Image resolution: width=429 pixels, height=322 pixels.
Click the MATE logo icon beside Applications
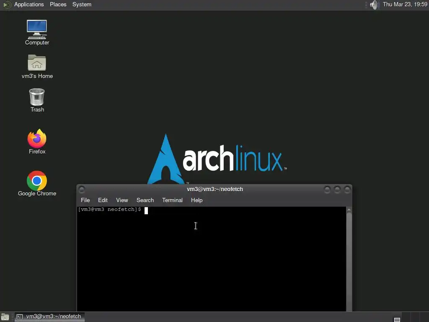pyautogui.click(x=7, y=5)
